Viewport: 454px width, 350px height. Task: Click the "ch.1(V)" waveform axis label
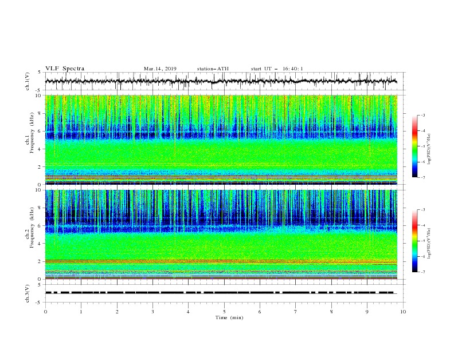[28, 81]
